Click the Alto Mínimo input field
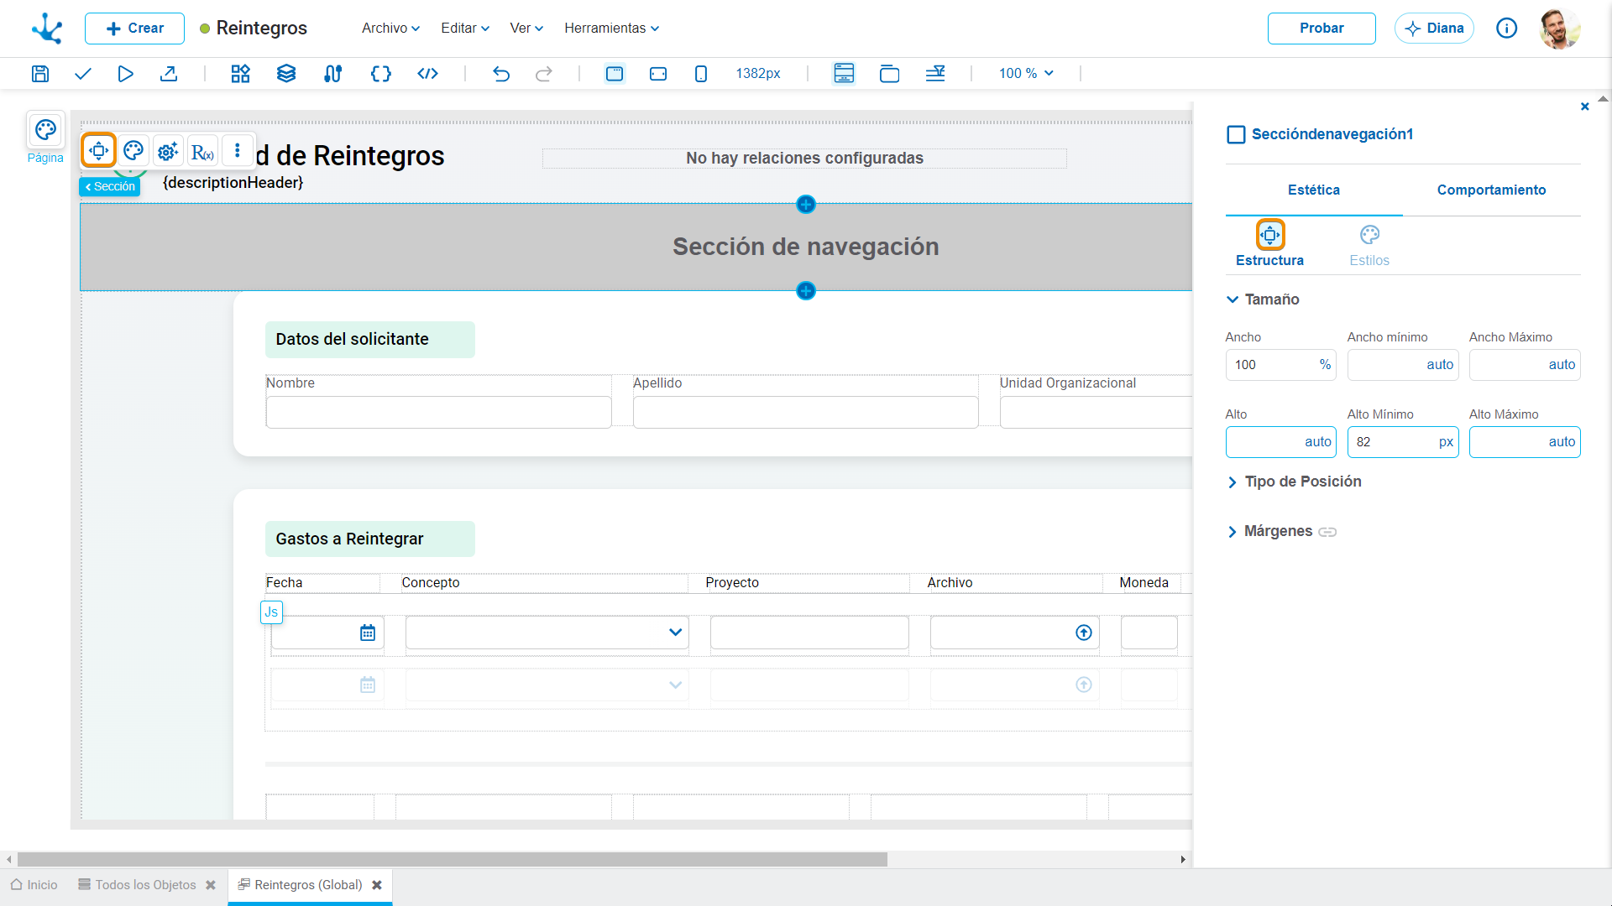 point(1403,442)
